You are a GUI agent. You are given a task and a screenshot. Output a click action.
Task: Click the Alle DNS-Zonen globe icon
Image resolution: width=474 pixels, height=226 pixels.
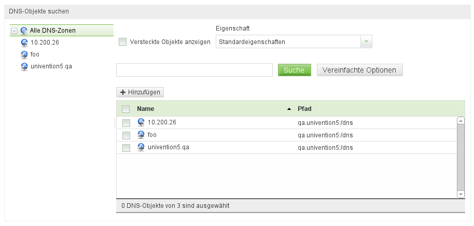[24, 31]
